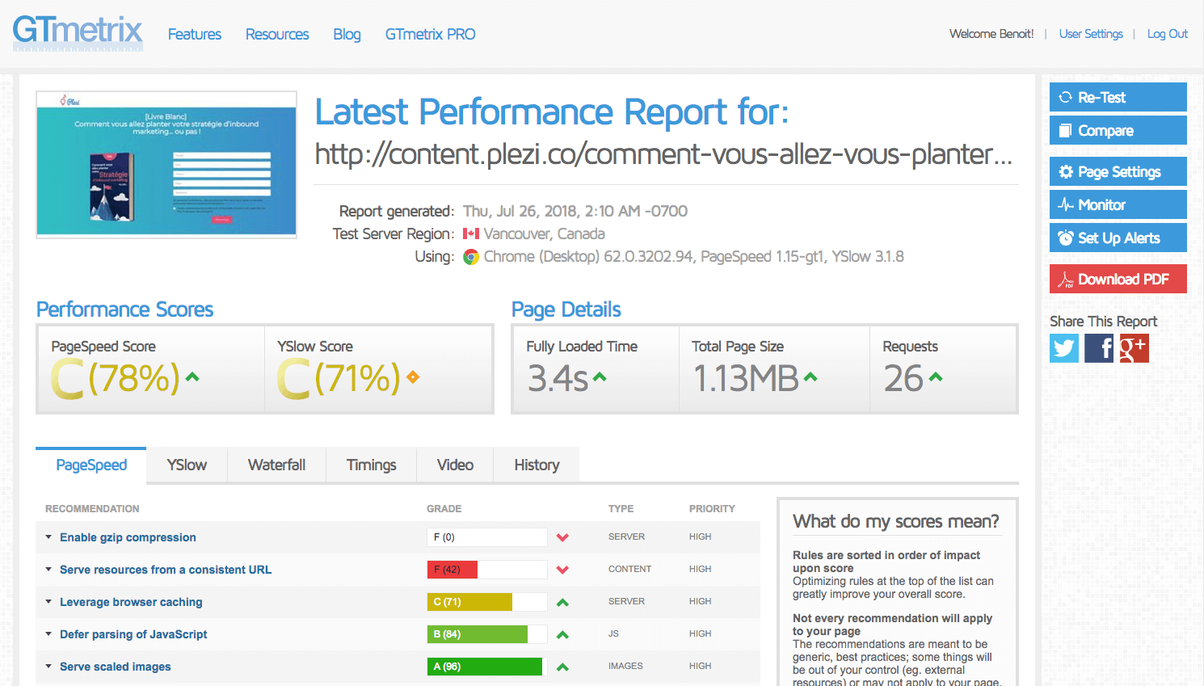1204x686 pixels.
Task: Download the PDF report
Action: click(1118, 279)
